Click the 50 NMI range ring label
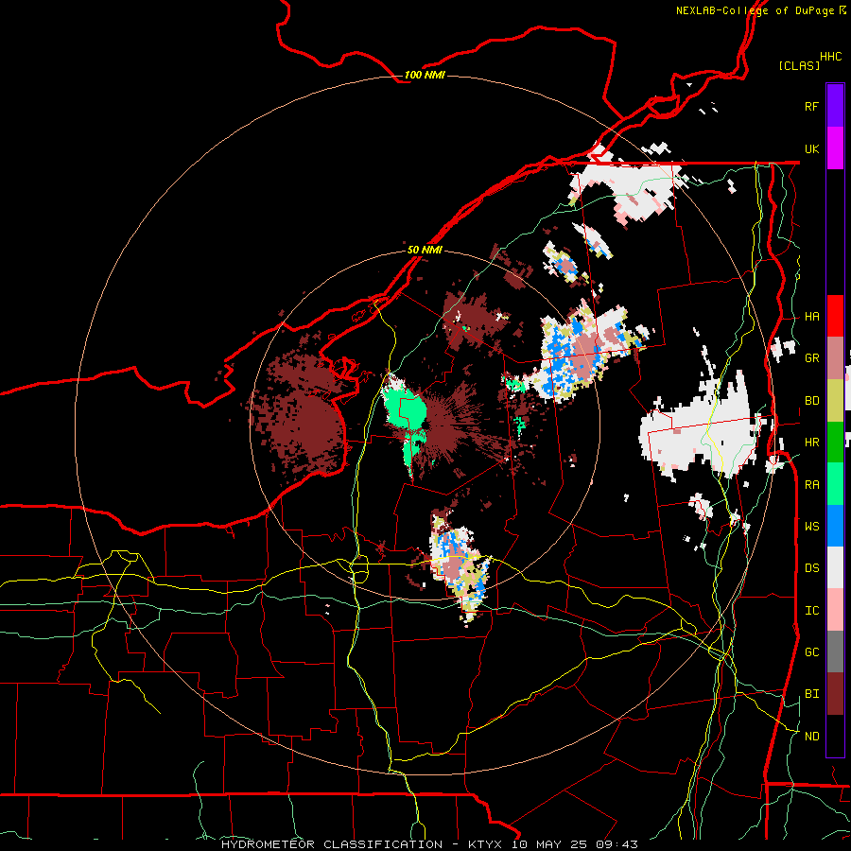 click(425, 250)
